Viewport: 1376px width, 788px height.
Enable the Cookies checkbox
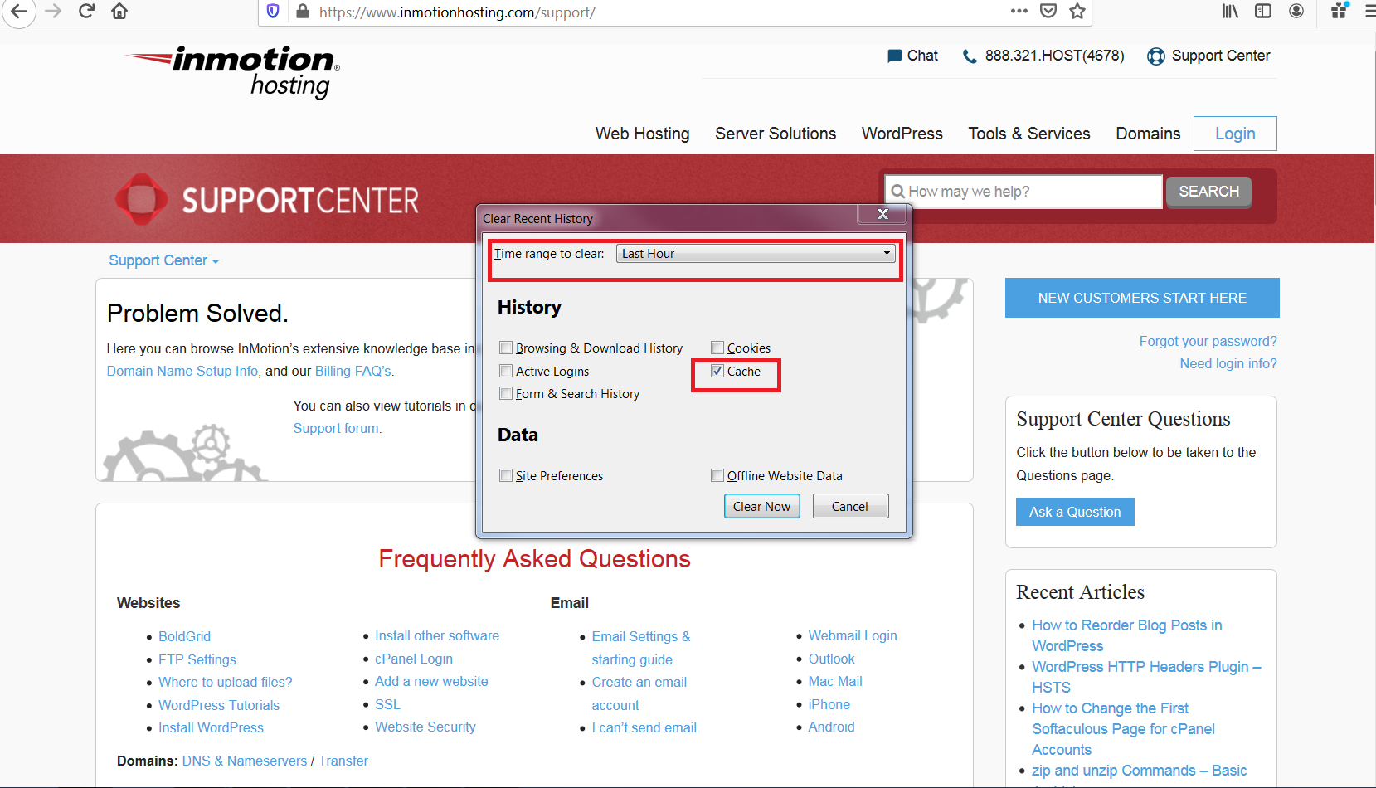coord(717,348)
